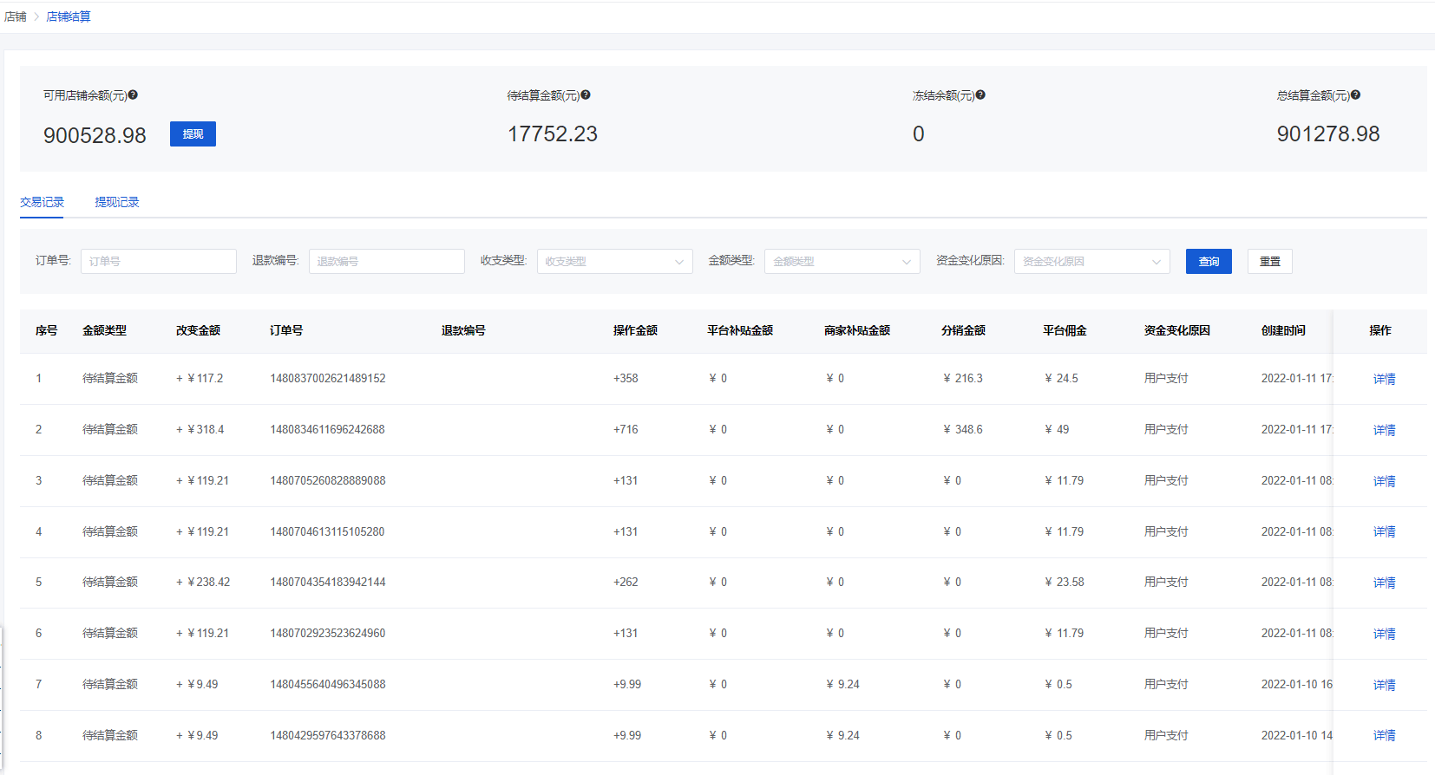The image size is (1435, 775).
Task: Click order number 1480704613115105280
Action: (327, 531)
